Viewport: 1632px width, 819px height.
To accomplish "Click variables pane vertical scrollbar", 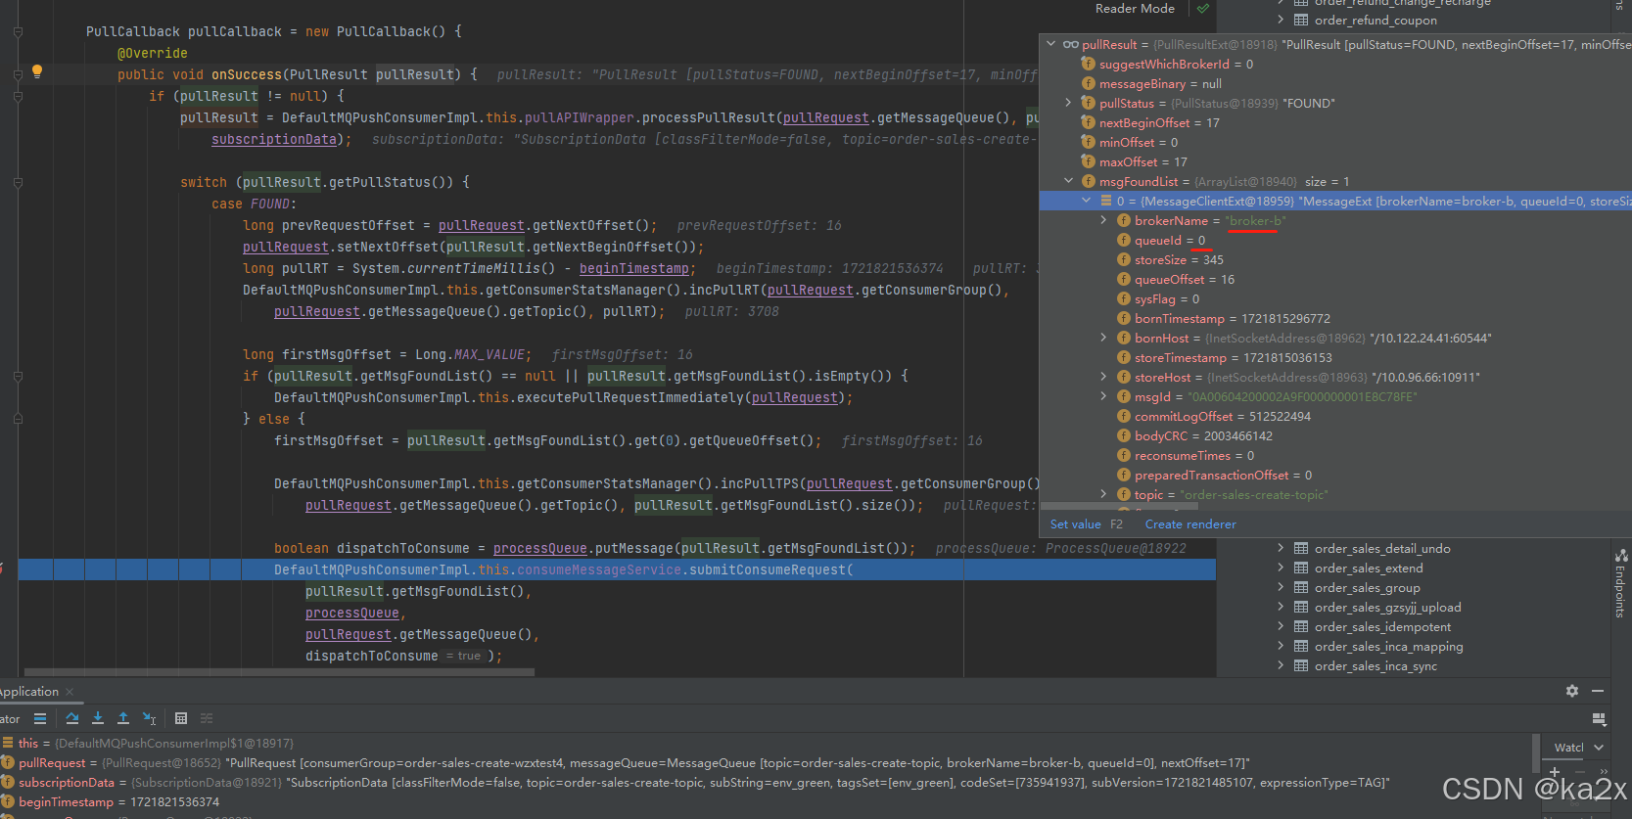I will pyautogui.click(x=1536, y=753).
